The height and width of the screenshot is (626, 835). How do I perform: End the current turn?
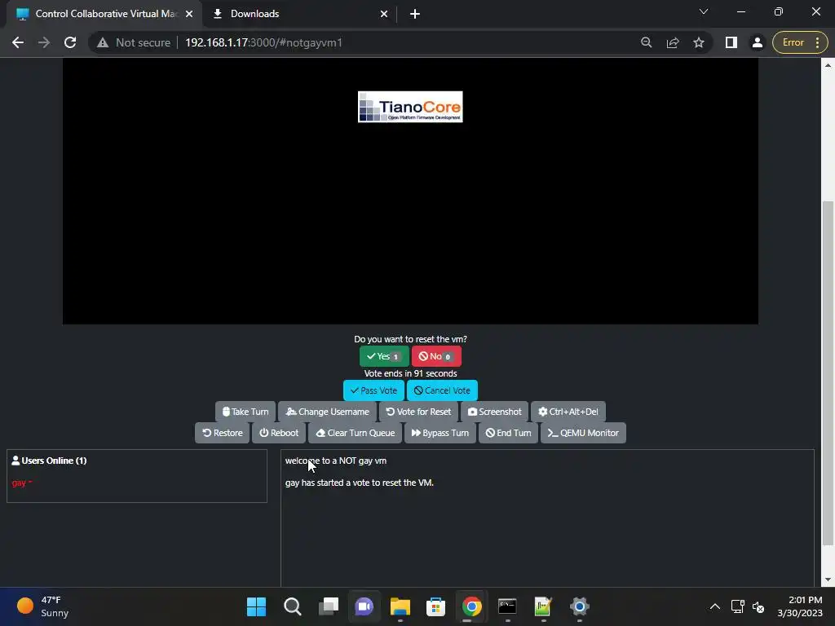click(508, 433)
